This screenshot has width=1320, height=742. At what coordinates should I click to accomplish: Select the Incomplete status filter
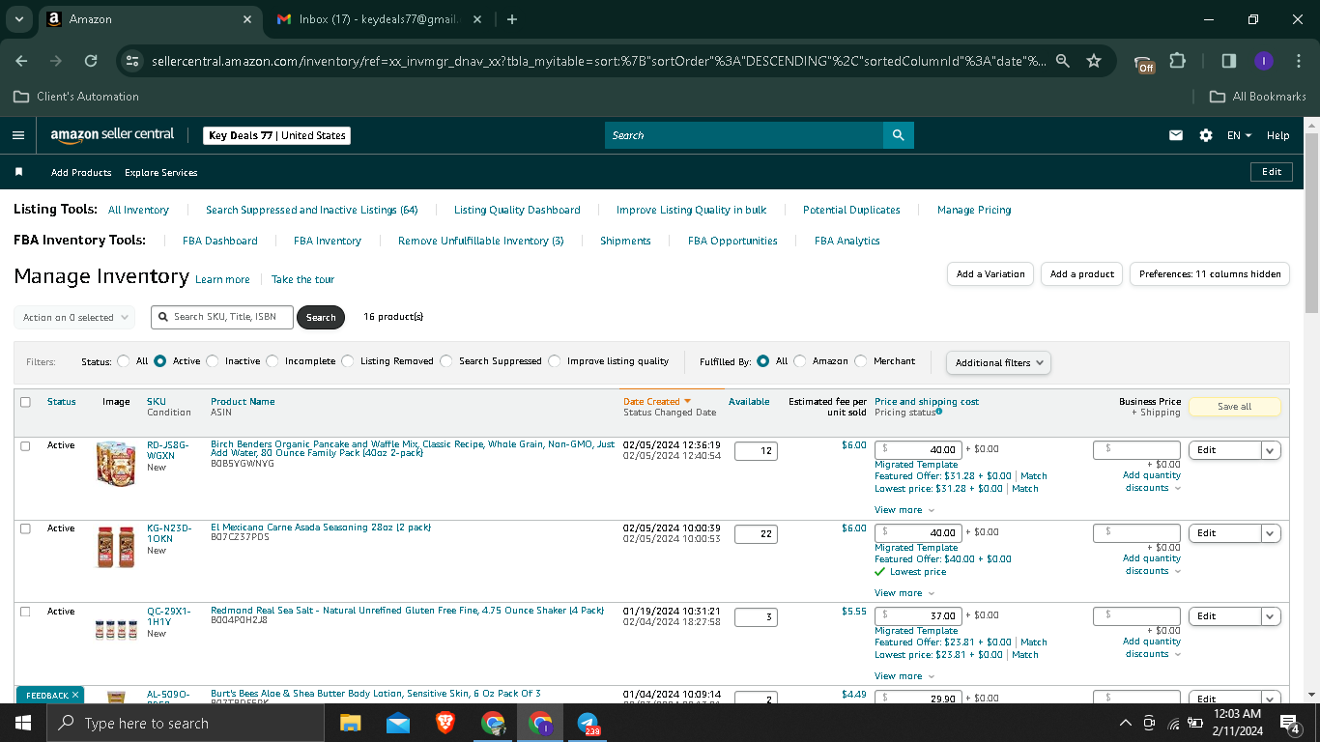(x=272, y=361)
